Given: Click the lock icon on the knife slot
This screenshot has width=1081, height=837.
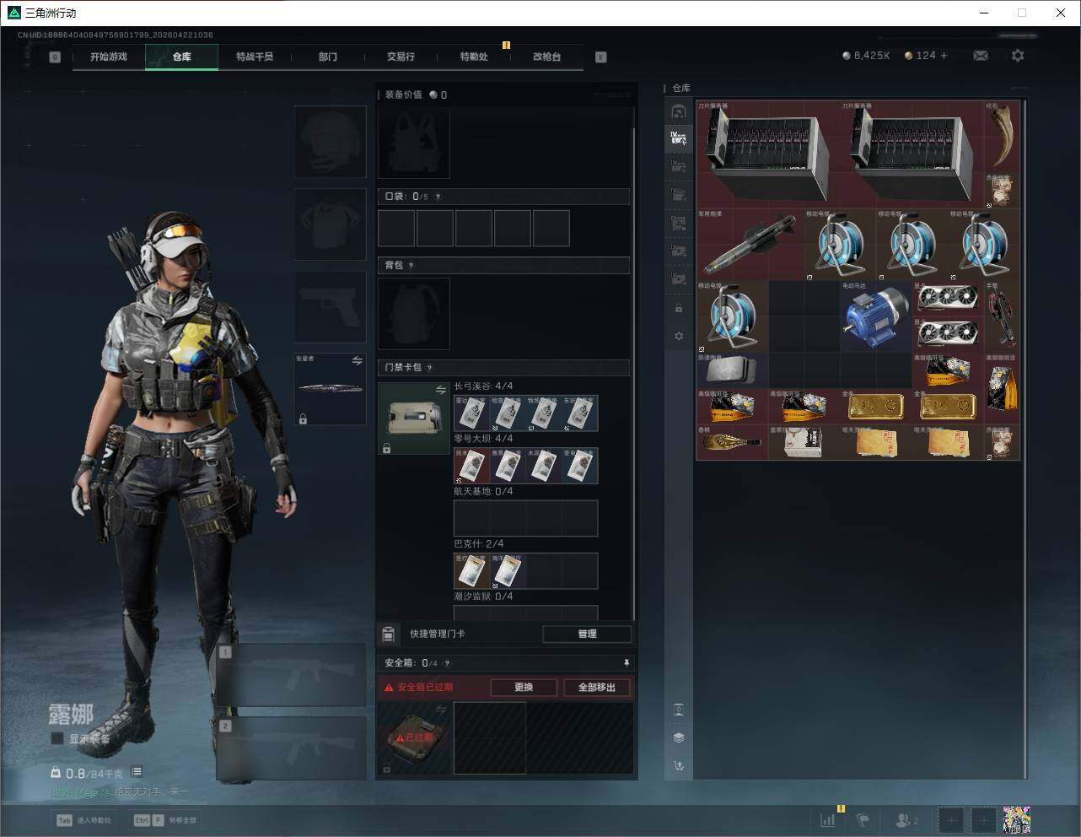Looking at the screenshot, I should 303,418.
